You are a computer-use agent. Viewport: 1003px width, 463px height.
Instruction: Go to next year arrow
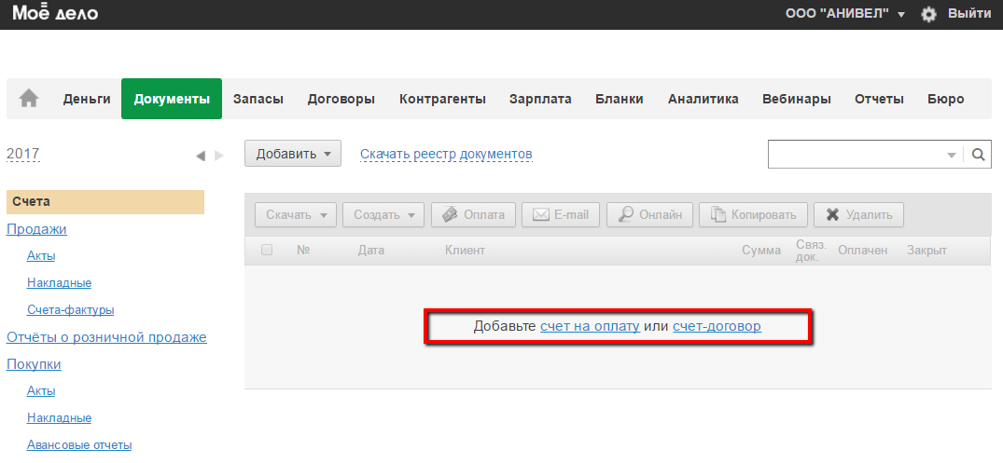219,156
